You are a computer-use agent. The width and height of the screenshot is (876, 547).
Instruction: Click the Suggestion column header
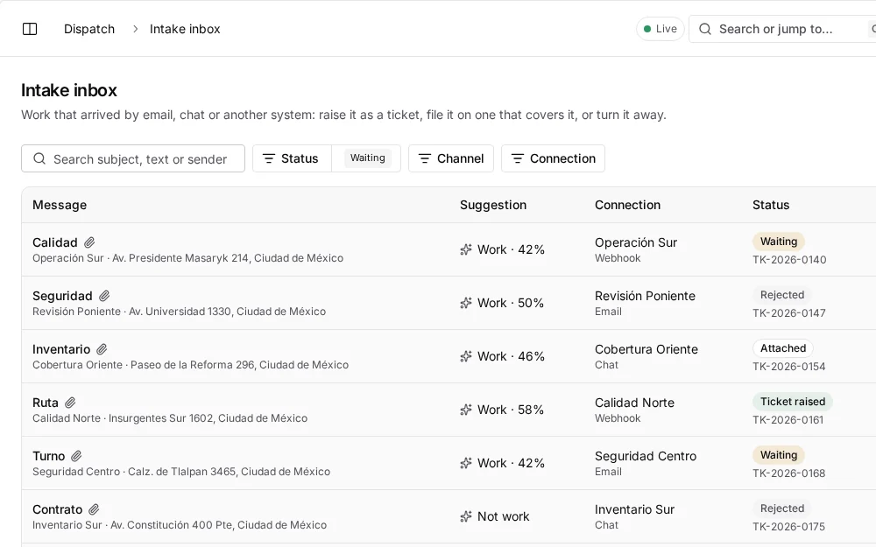point(493,205)
